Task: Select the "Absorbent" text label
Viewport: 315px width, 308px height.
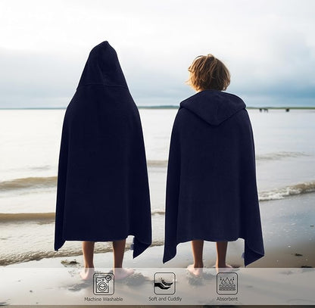Action: click(227, 299)
